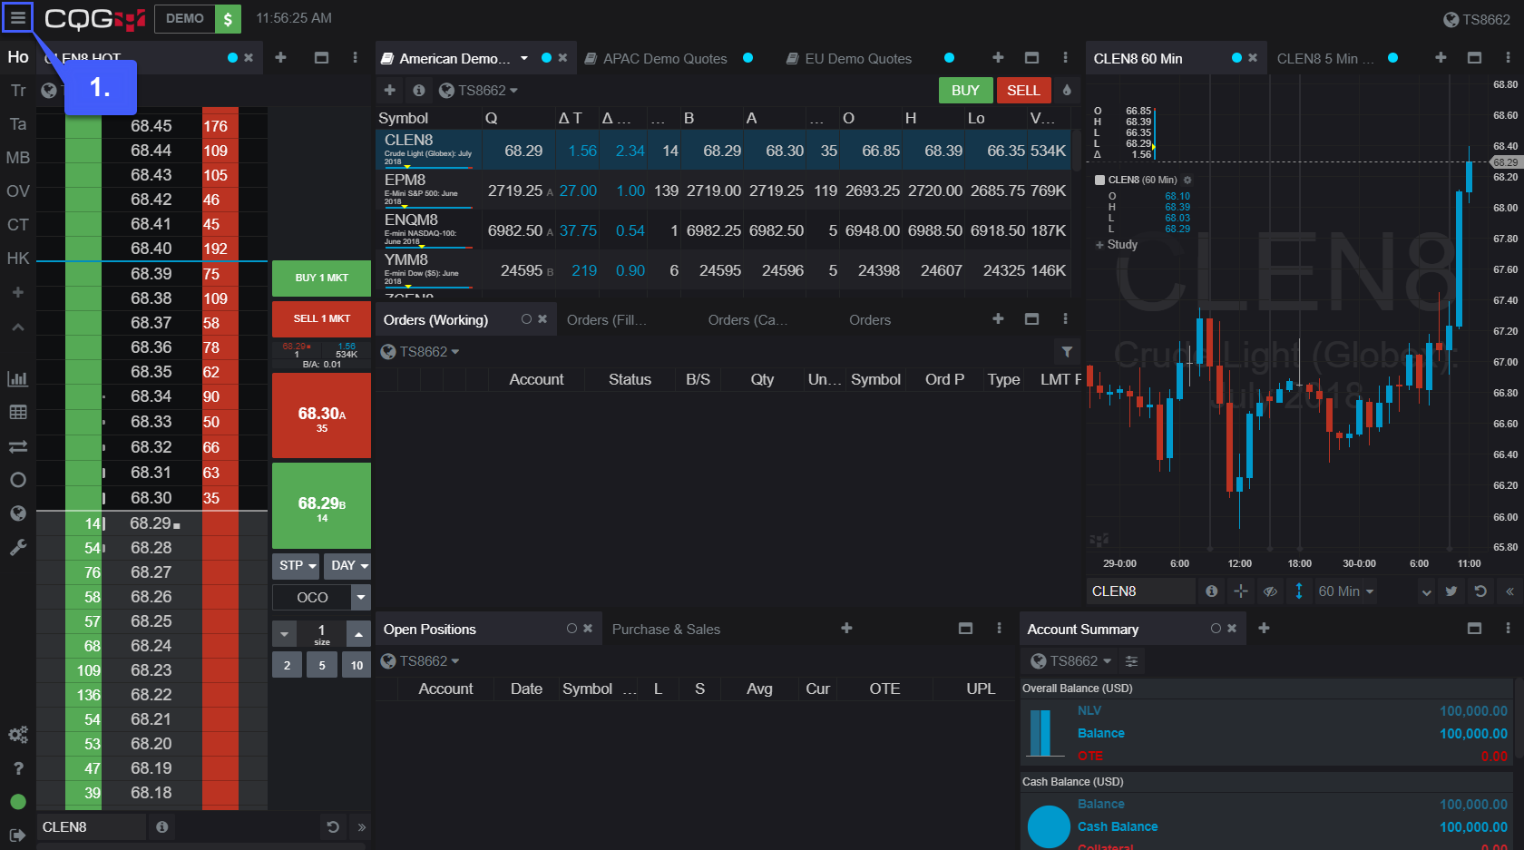Click the vertical scale arrows icon on chart
This screenshot has width=1524, height=850.
click(x=1299, y=591)
